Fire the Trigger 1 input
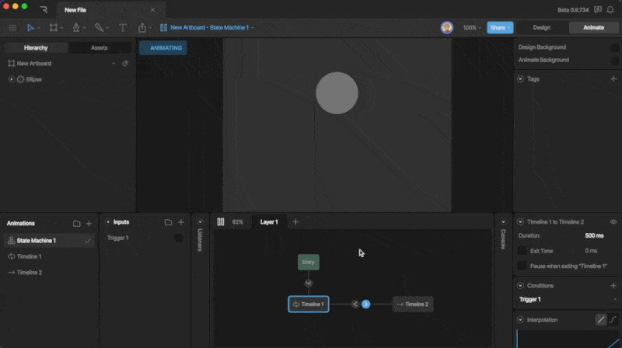The height and width of the screenshot is (348, 622). click(x=179, y=238)
